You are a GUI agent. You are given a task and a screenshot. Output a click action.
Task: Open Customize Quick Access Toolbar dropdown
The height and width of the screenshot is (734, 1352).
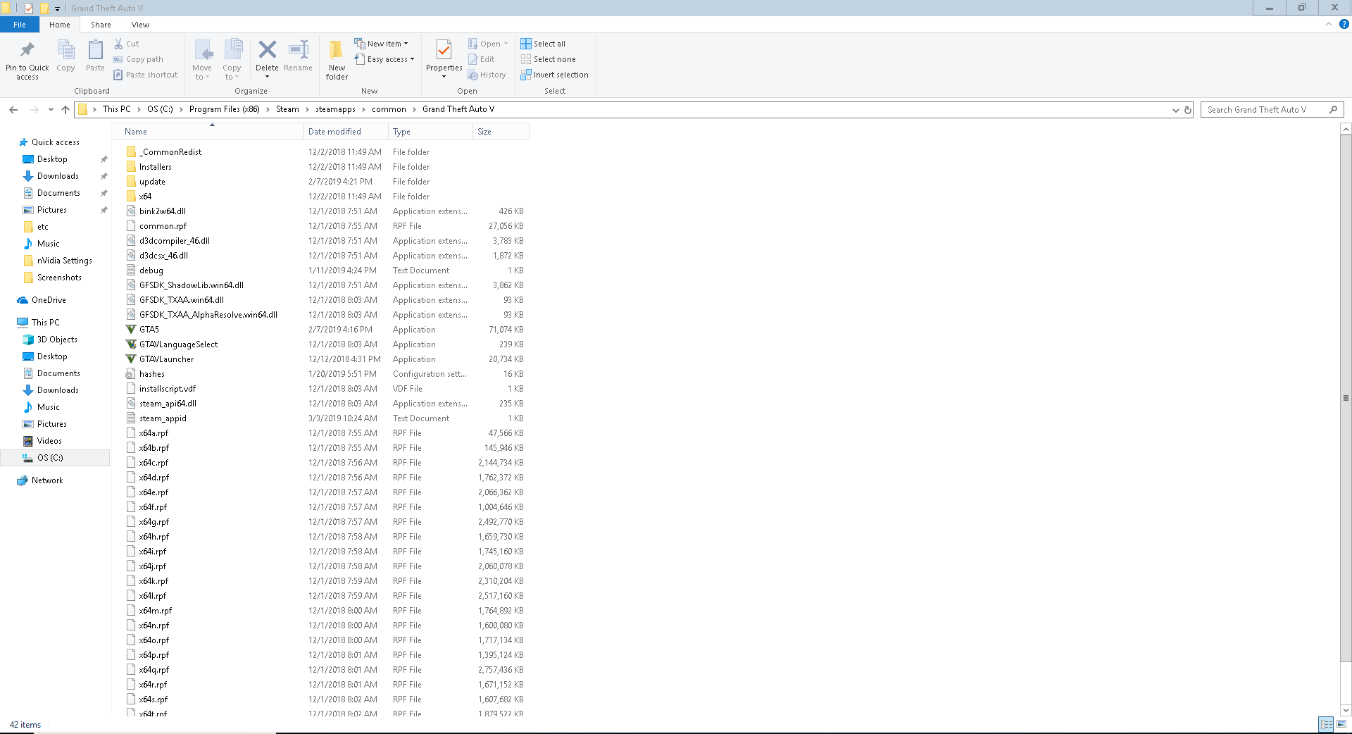click(57, 8)
